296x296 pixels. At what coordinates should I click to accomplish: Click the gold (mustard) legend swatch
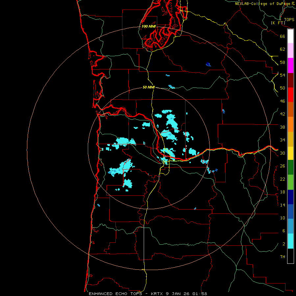click(x=290, y=139)
